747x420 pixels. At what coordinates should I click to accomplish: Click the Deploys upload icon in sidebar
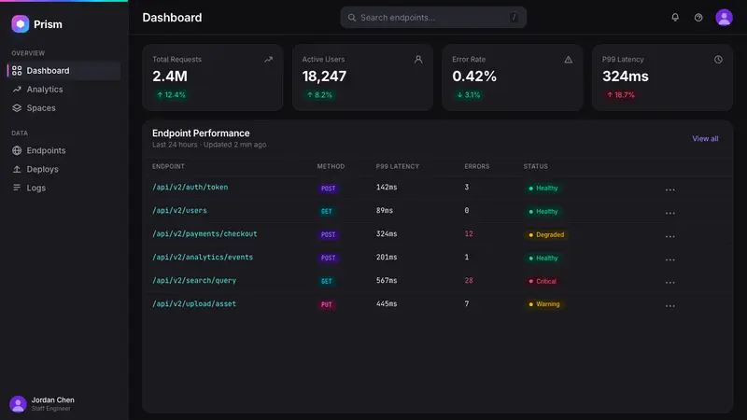coord(17,169)
